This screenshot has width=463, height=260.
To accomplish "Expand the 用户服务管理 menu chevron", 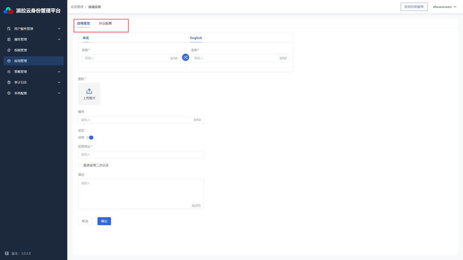I will click(x=59, y=29).
